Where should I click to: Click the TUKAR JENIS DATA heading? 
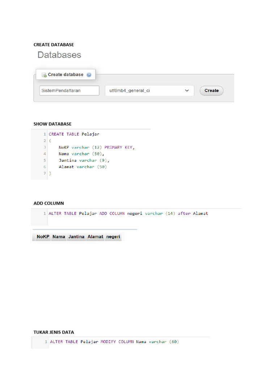[x=54, y=332]
